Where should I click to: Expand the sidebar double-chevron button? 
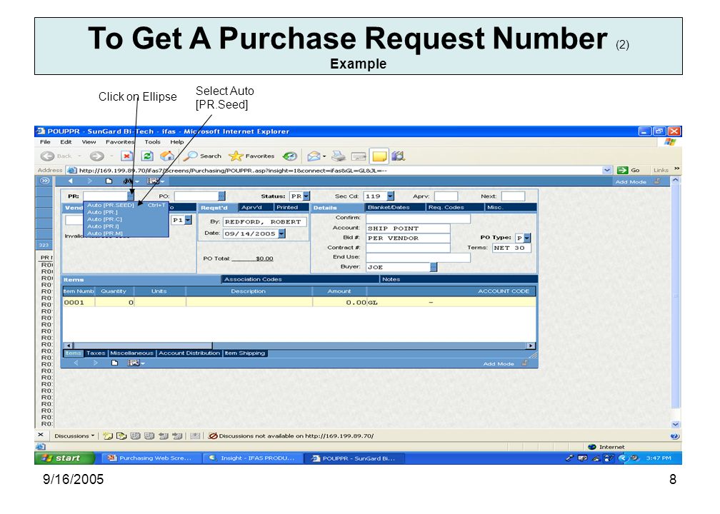click(44, 181)
